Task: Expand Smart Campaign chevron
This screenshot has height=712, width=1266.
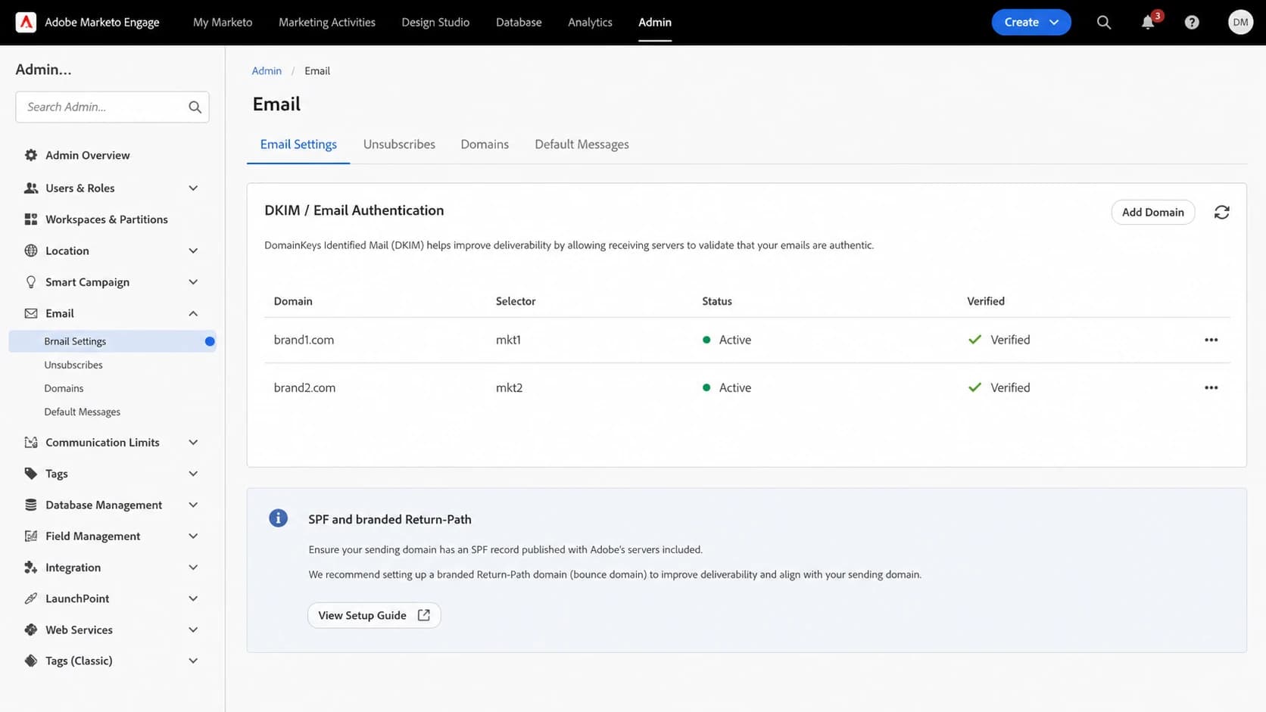Action: 193,282
